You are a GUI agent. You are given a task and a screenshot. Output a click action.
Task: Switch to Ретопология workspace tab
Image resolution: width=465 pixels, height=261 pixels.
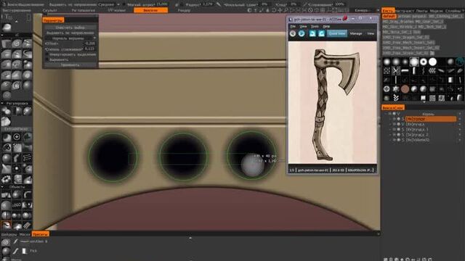pyautogui.click(x=83, y=10)
